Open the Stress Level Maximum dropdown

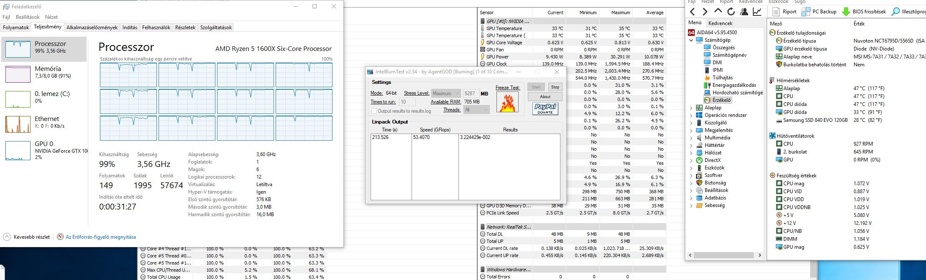tap(445, 93)
